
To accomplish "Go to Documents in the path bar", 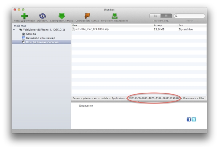I will pos(189,98).
